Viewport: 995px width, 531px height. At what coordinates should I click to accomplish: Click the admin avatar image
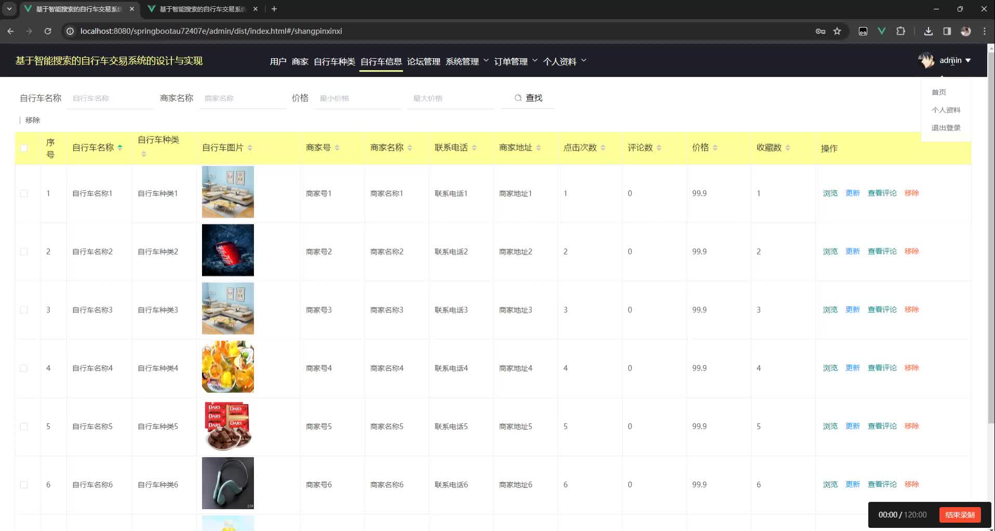tap(926, 61)
